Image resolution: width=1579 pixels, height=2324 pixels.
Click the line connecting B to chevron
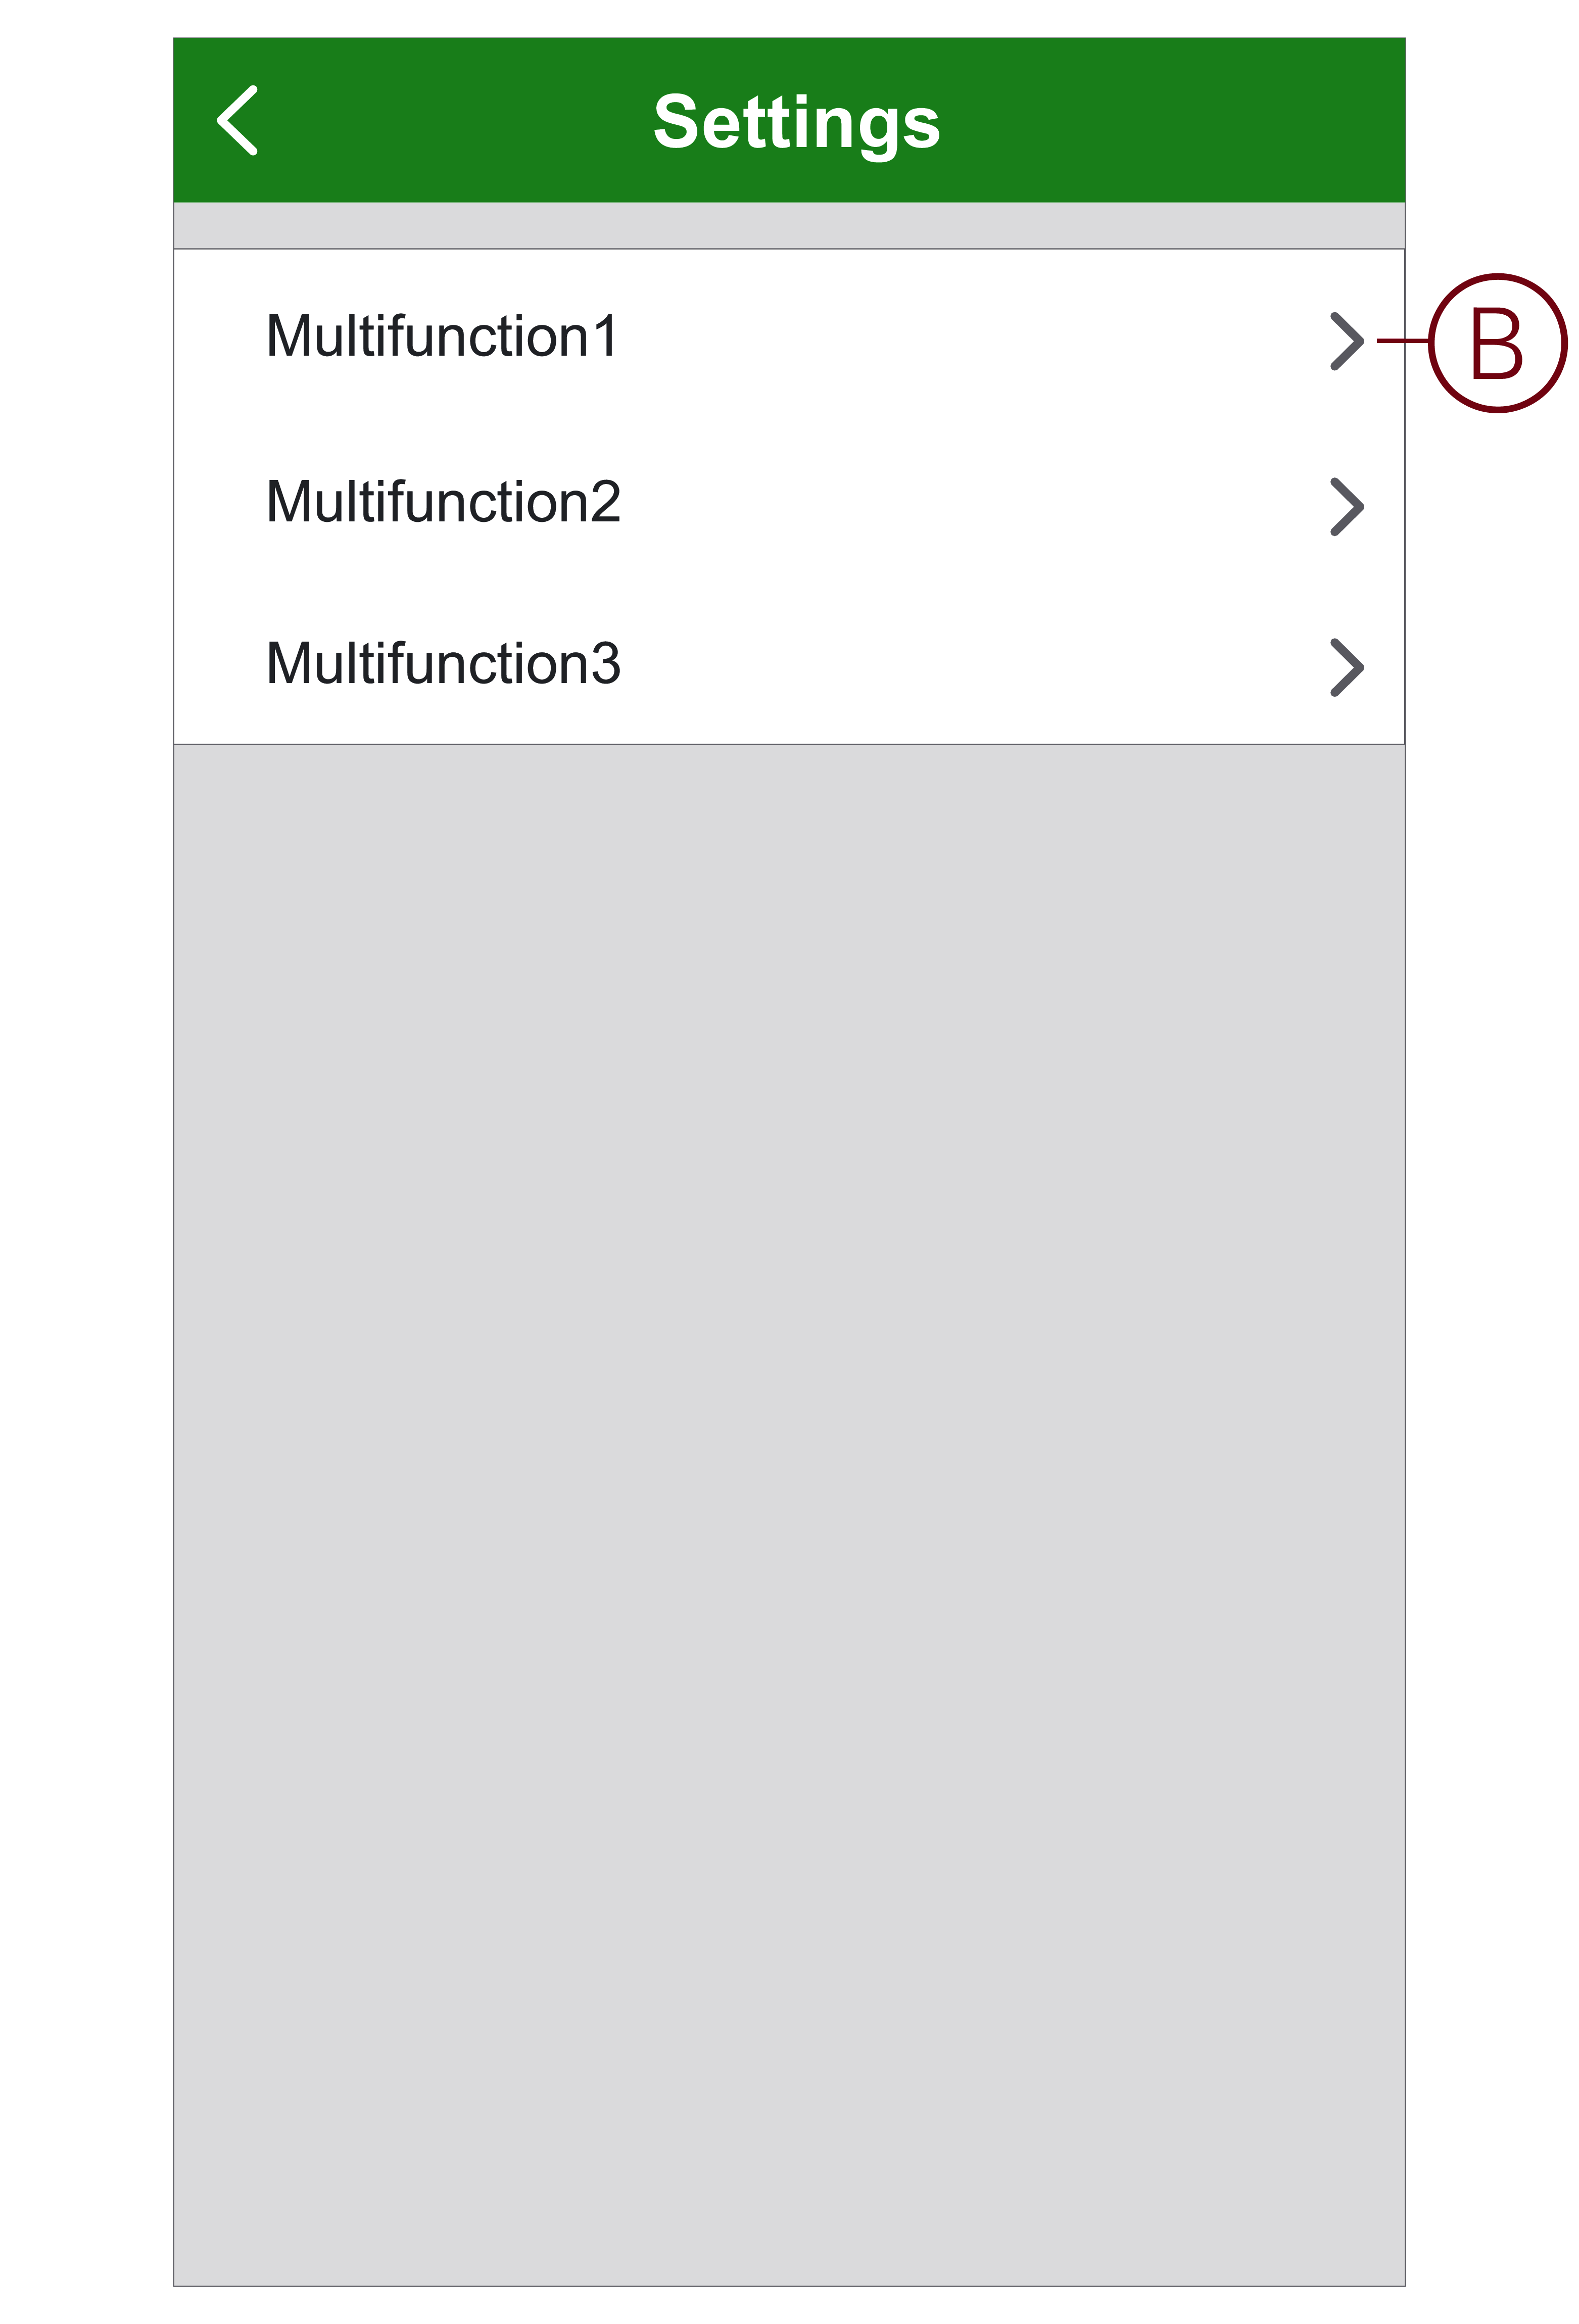coord(1403,341)
